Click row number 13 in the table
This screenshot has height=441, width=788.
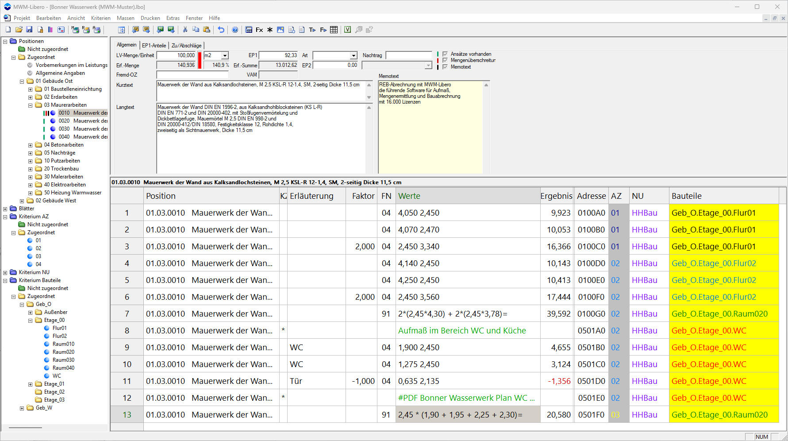tap(127, 415)
